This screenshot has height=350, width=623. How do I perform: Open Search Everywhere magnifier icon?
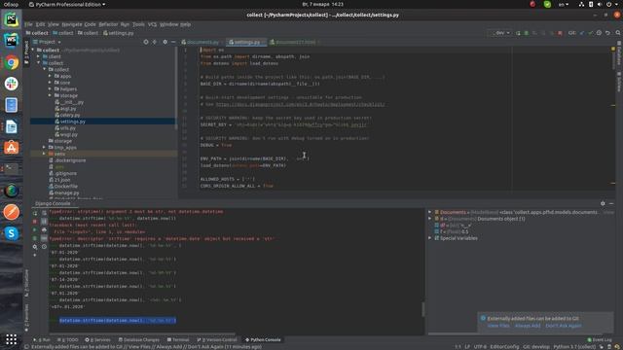coord(618,33)
